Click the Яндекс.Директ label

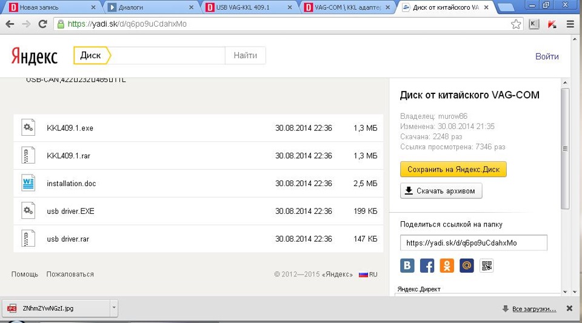419,289
